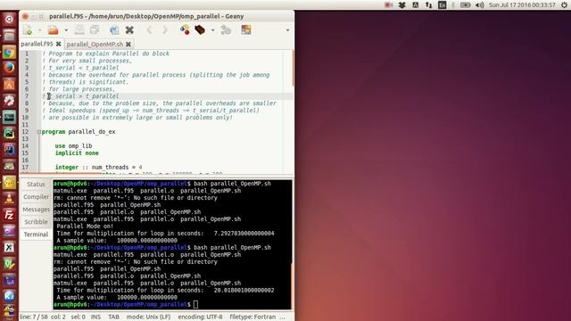Click 'encoding: UTF-8' in status bar
This screenshot has width=571, height=321.
(x=200, y=317)
